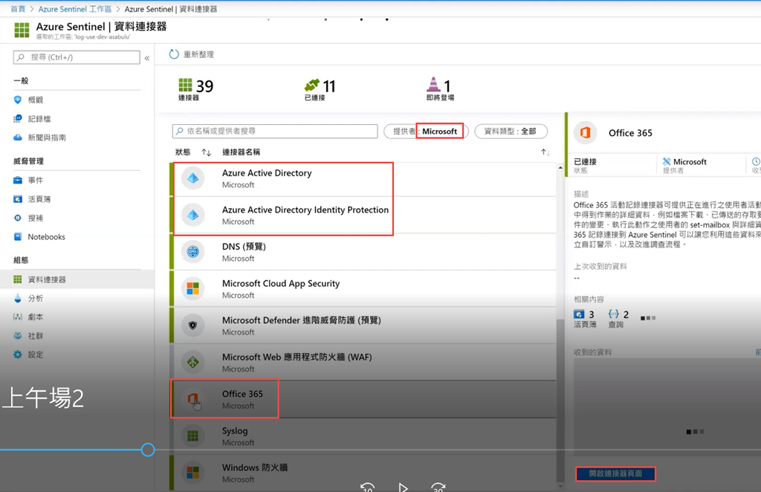This screenshot has height=492, width=761.
Task: Click the Azure Active Directory diamond icon
Action: tap(192, 178)
